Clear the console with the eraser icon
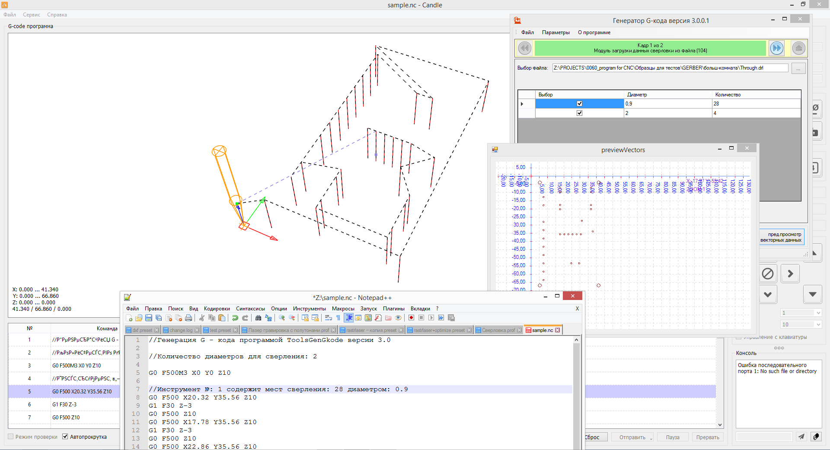 click(x=816, y=437)
